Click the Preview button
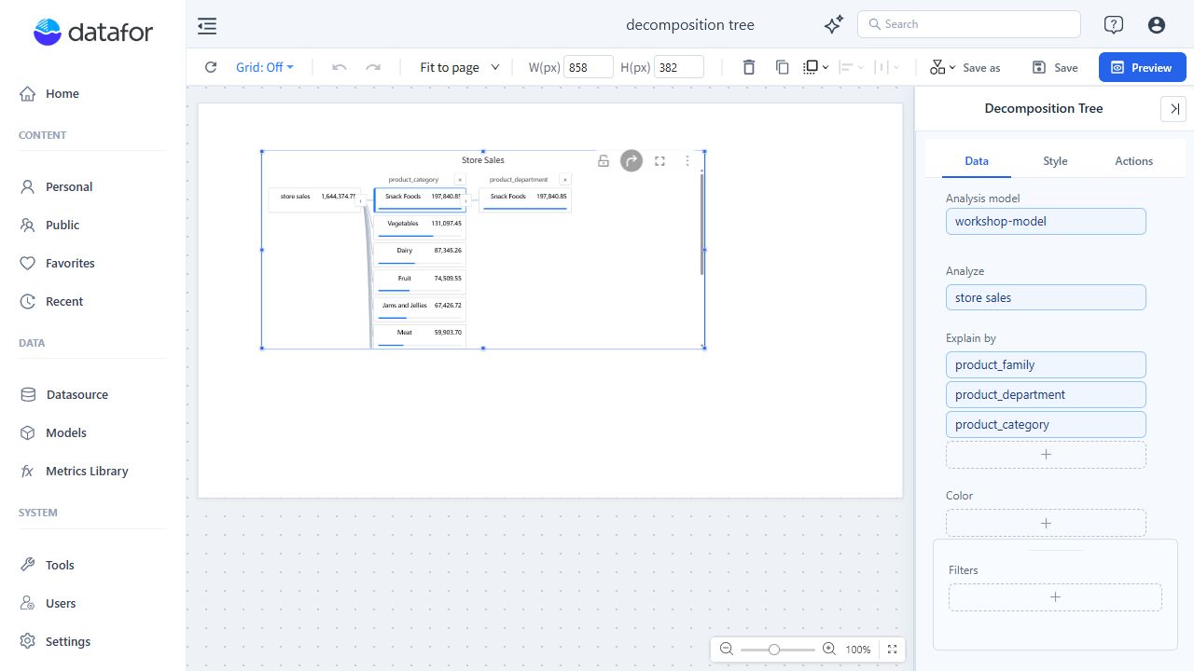 click(1142, 67)
